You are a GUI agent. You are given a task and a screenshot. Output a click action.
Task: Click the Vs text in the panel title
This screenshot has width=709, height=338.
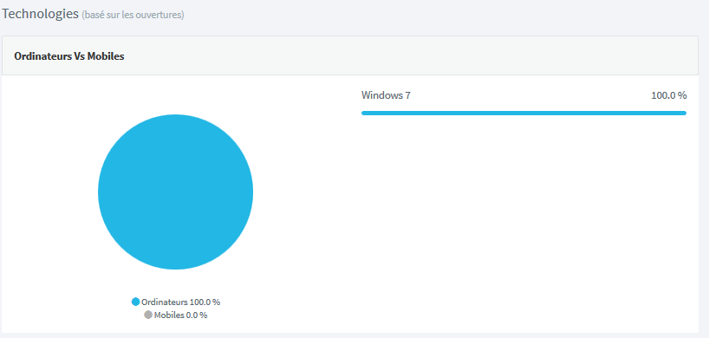click(79, 56)
